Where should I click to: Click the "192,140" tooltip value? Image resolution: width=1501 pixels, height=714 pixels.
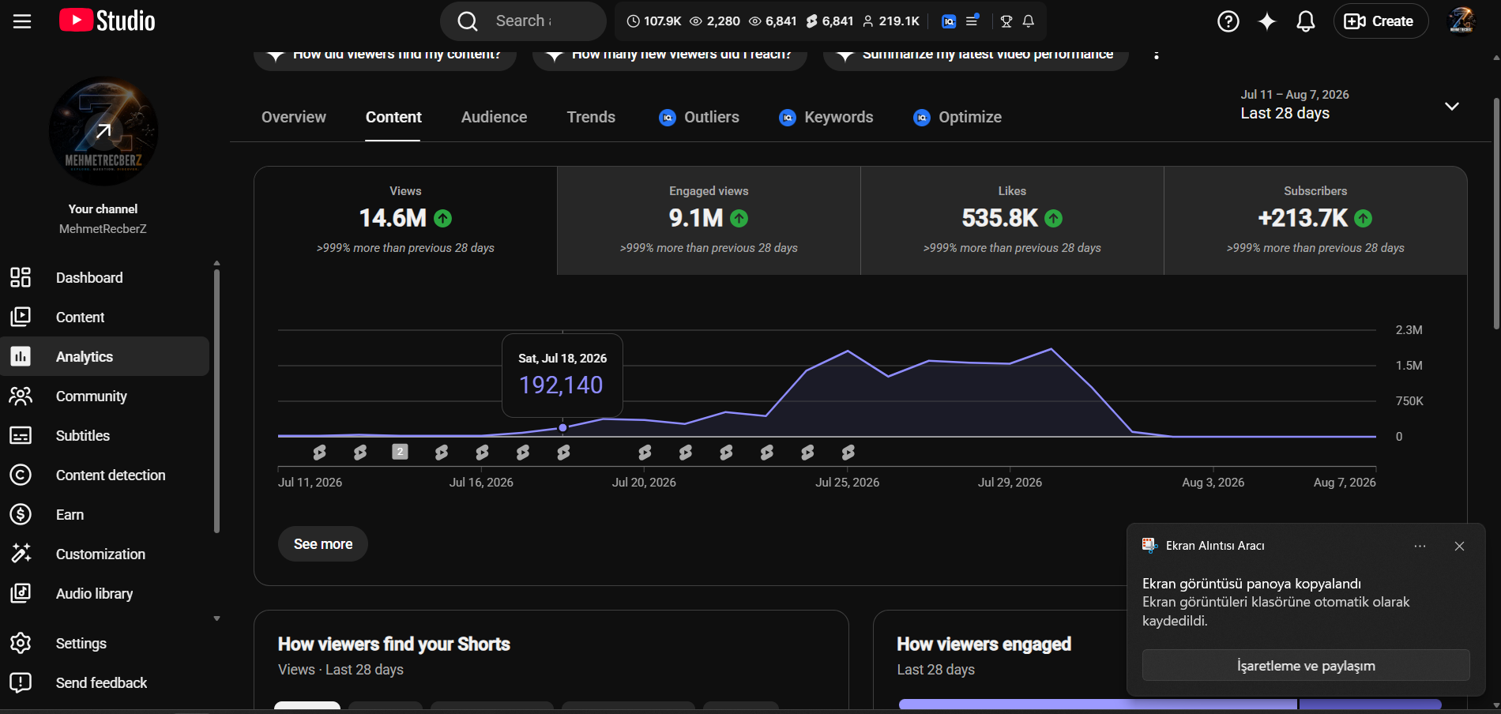[x=561, y=385]
